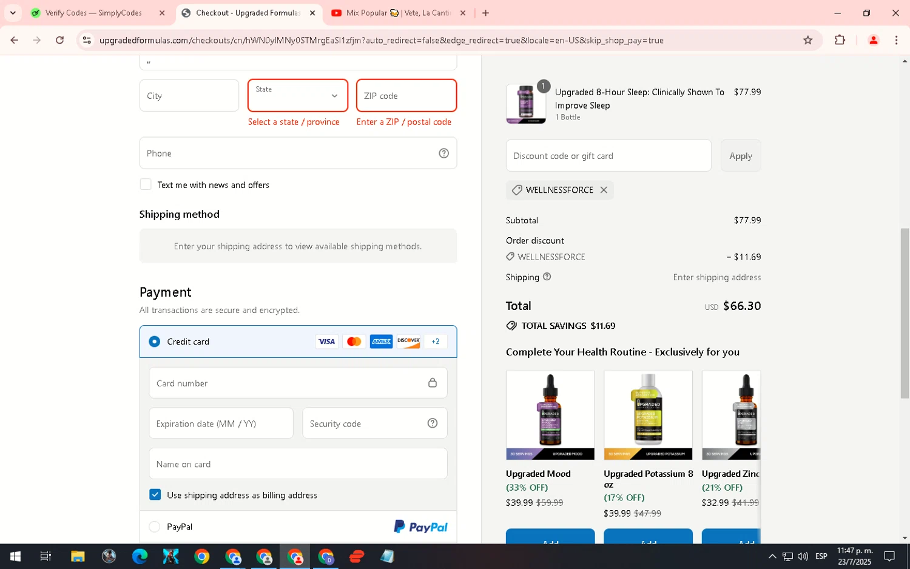Open the security code help icon

(433, 423)
